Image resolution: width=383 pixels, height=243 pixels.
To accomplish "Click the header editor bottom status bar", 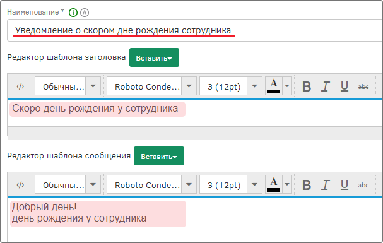I will click(195, 133).
